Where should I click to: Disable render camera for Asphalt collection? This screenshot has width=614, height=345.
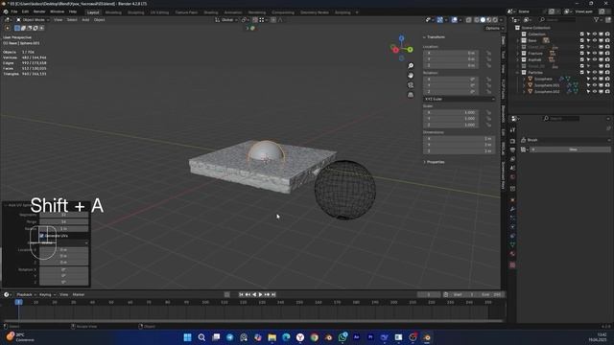(x=607, y=59)
